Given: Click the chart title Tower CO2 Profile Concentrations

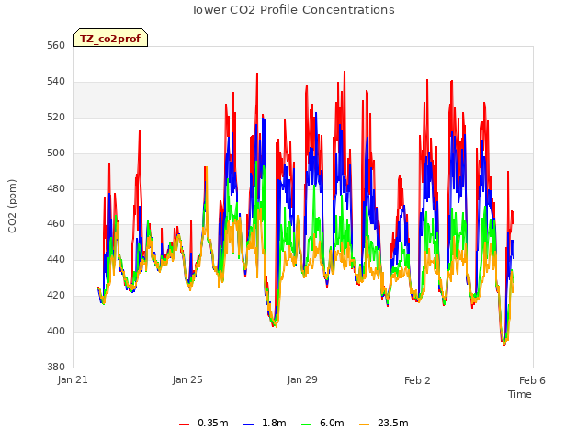Looking at the screenshot, I should 293,10.
